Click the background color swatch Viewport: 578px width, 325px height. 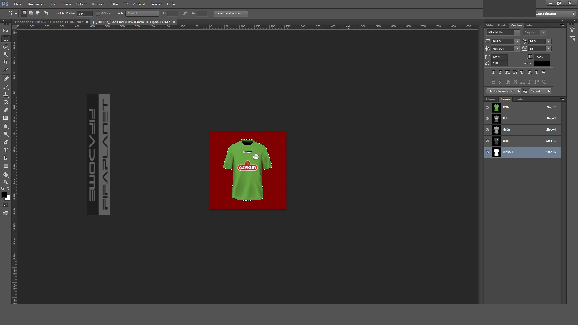tap(8, 199)
